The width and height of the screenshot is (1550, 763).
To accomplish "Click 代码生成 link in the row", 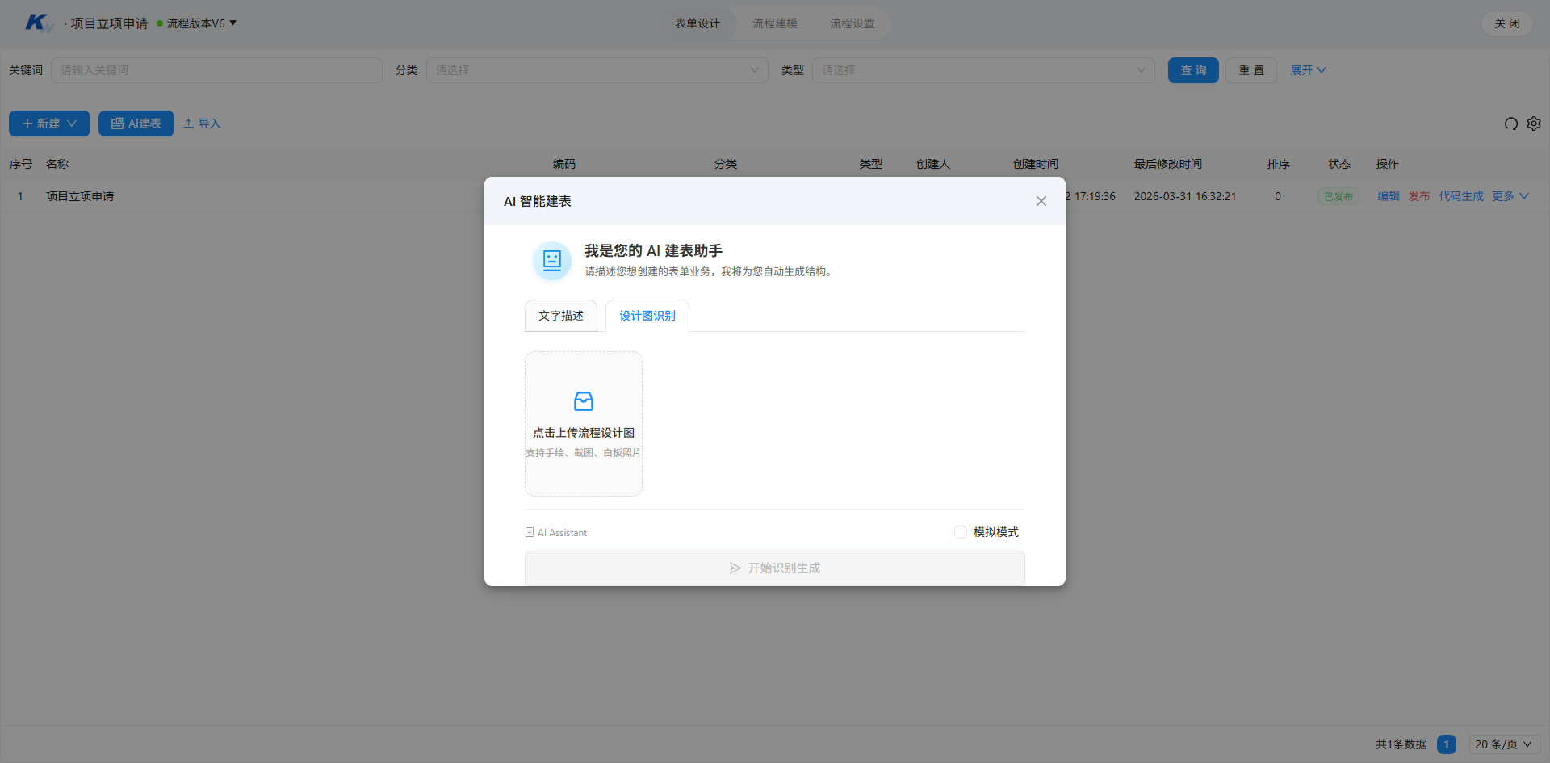I will (1461, 196).
